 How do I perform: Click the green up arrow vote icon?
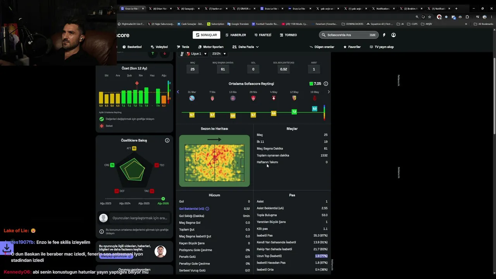(x=153, y=53)
